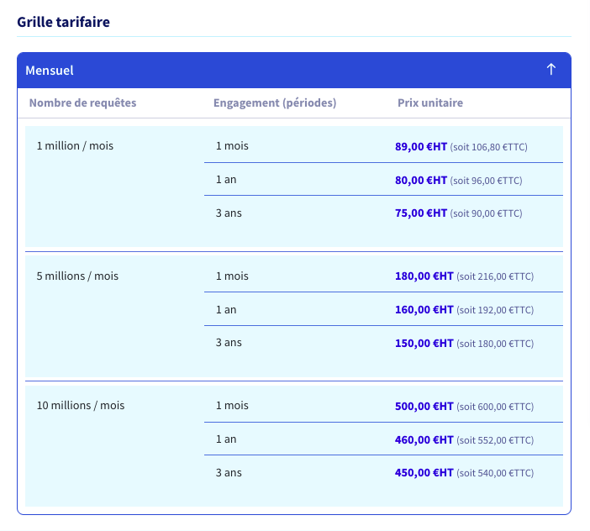Click the 460,00 €HT price
590x531 pixels.
point(424,440)
